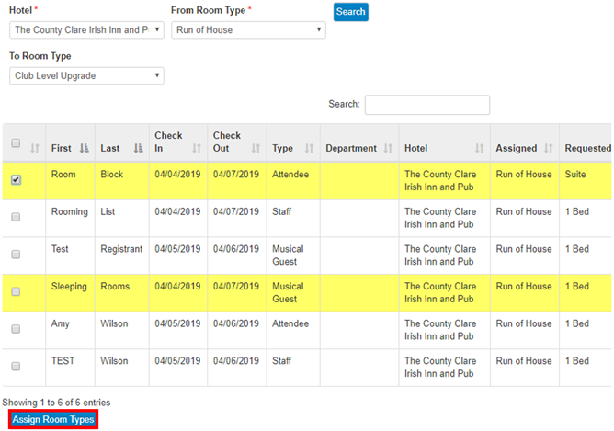Sort by Hotel column icon
Screen dimensions: 614x431
[x=479, y=148]
